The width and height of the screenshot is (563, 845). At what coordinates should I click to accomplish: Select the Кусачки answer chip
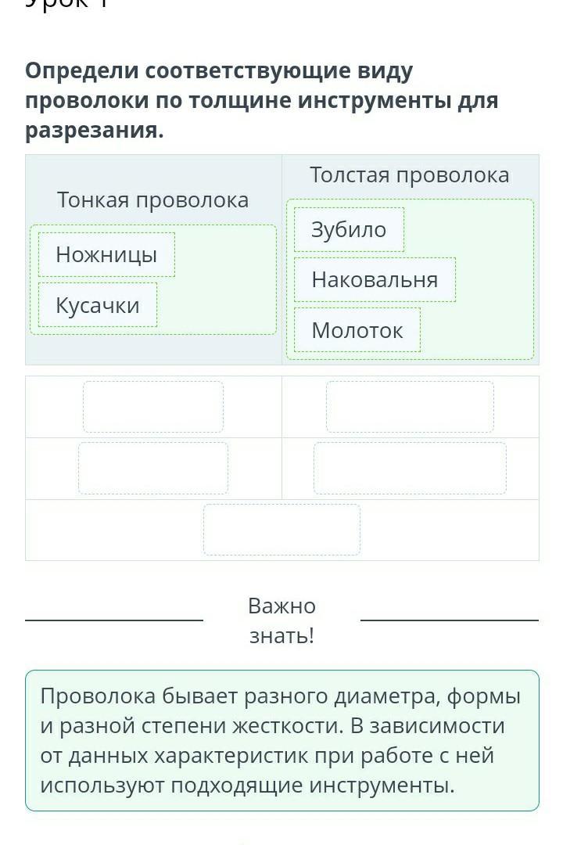click(98, 305)
